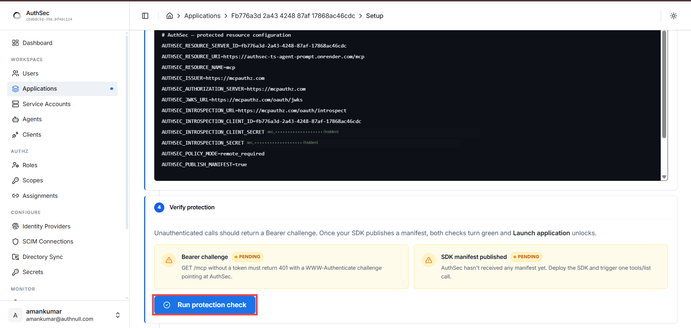
Task: Click the amankumar@authnull.com email text
Action: click(x=60, y=319)
